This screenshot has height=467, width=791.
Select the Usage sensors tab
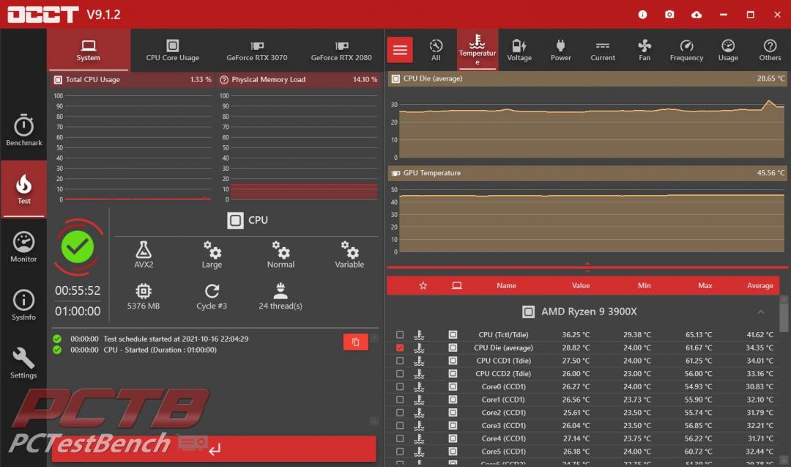[728, 49]
